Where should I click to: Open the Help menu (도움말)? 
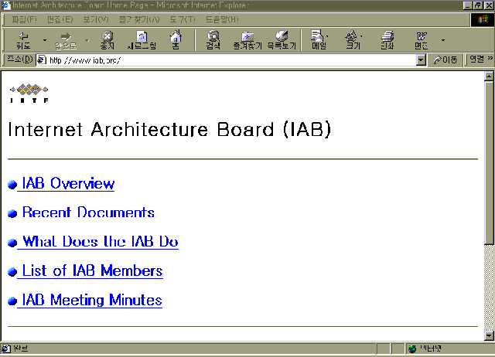point(222,19)
